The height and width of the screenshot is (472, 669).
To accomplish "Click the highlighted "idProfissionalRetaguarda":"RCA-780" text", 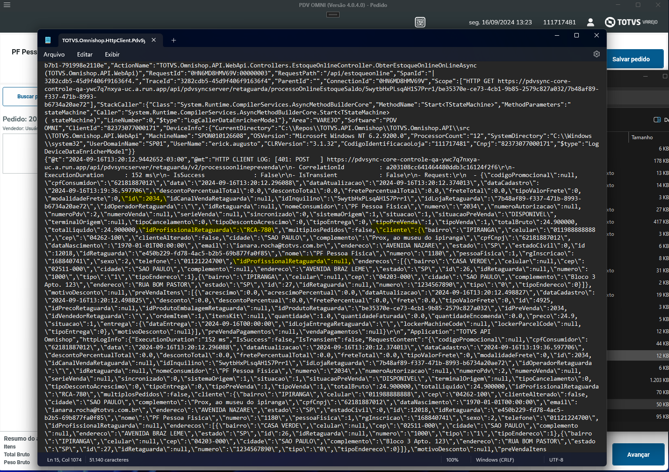I will pos(208,230).
